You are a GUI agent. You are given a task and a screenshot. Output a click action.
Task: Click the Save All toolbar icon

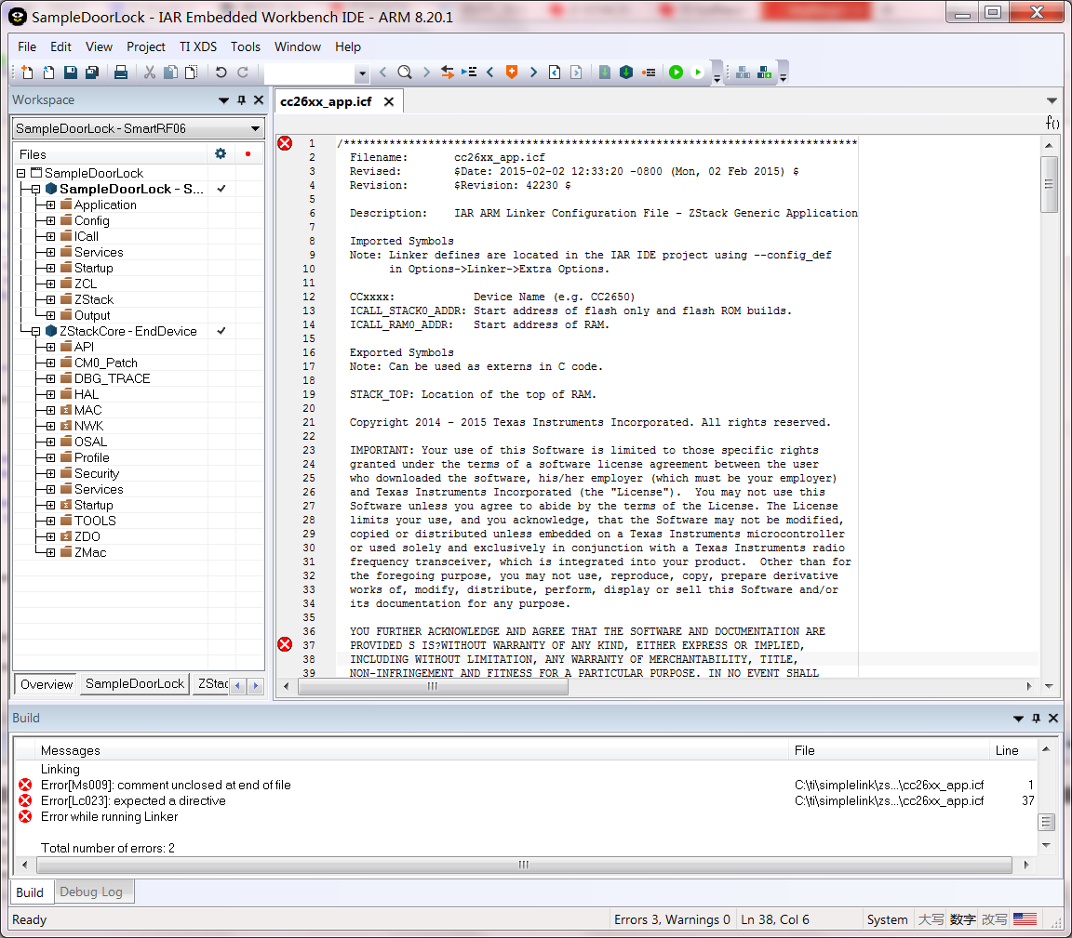92,73
